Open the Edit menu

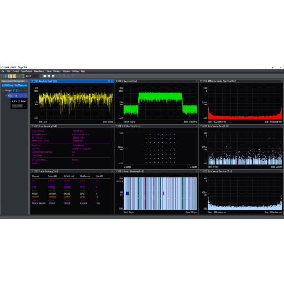click(x=8, y=72)
